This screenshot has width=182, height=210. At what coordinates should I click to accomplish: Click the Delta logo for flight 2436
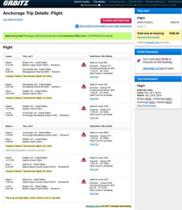pyautogui.click(x=84, y=108)
